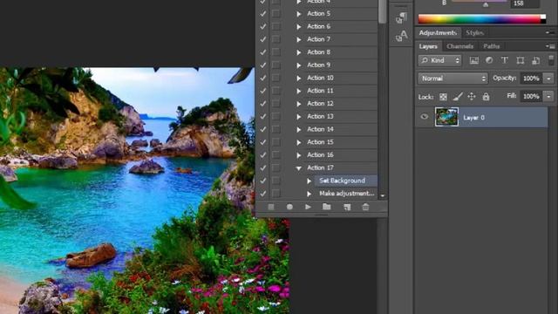Switch to the Styles tab
Image resolution: width=558 pixels, height=314 pixels.
tap(474, 33)
